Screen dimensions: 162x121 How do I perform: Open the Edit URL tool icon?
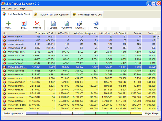coord(24,23)
